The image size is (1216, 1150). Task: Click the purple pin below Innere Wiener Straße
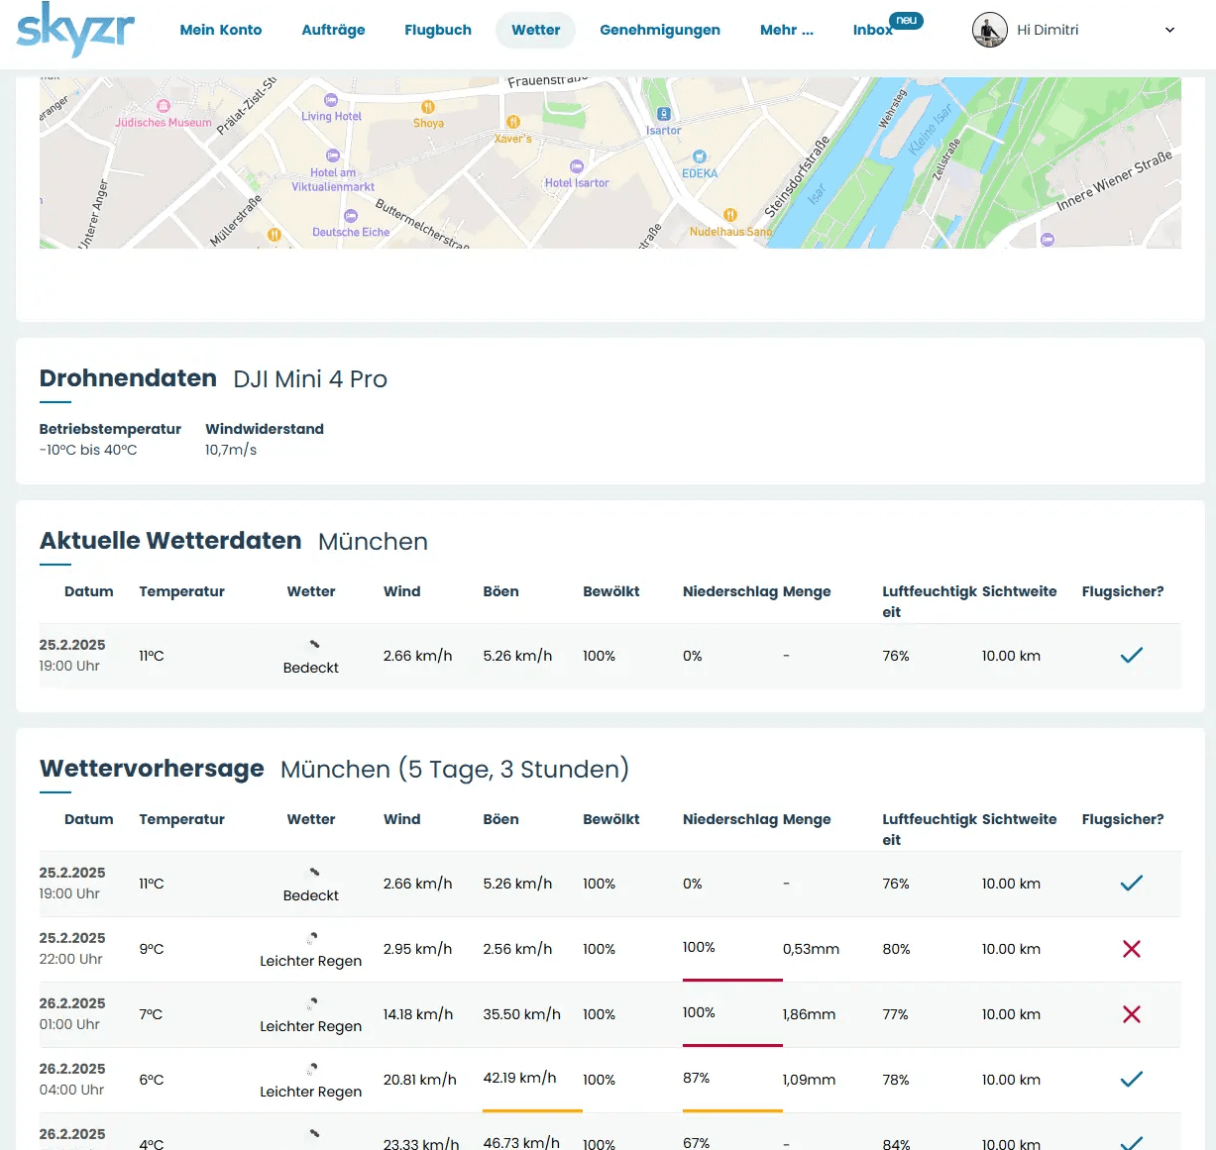coord(1048,240)
